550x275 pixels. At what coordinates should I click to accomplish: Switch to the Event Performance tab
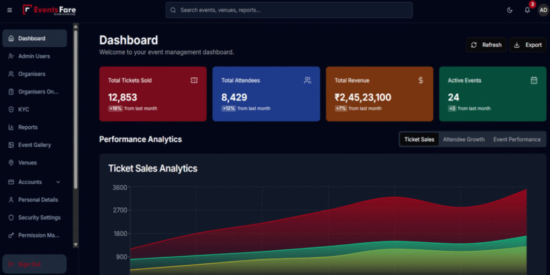(517, 140)
